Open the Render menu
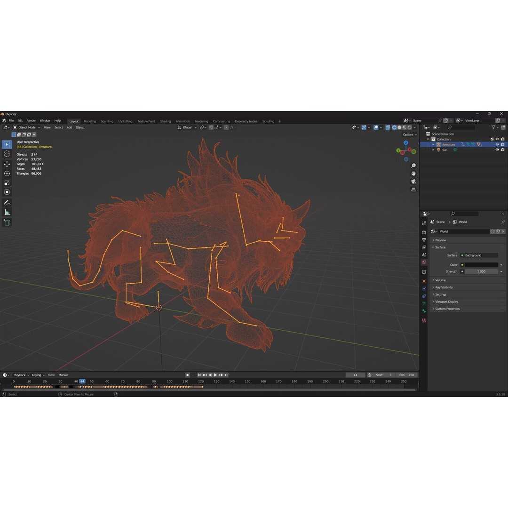The image size is (508, 508). click(31, 120)
